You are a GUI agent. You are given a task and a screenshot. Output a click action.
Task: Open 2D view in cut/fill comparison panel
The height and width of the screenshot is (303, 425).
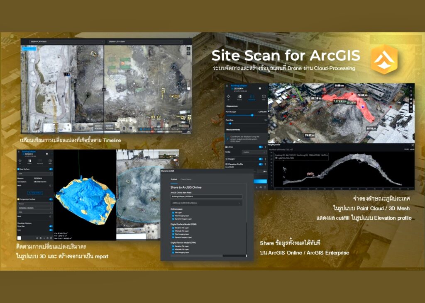pyautogui.click(x=20, y=161)
